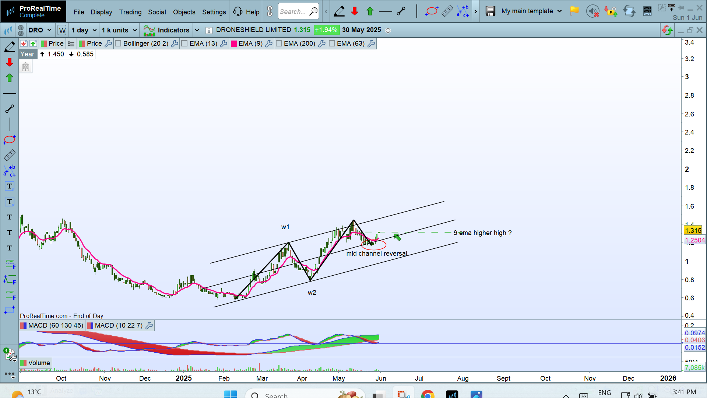This screenshot has height=398, width=707.
Task: Toggle the muted sound speaker icon
Action: 592,11
